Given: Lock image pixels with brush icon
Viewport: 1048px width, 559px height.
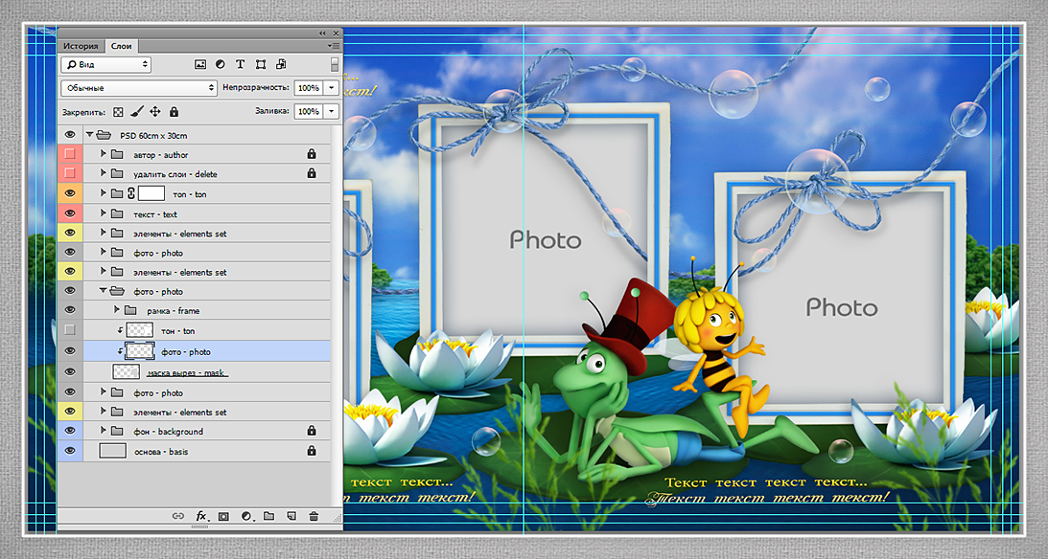Looking at the screenshot, I should pyautogui.click(x=137, y=111).
